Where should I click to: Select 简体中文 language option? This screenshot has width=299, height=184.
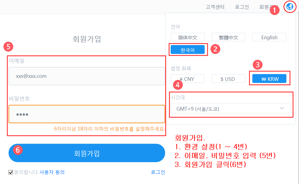click(x=187, y=37)
